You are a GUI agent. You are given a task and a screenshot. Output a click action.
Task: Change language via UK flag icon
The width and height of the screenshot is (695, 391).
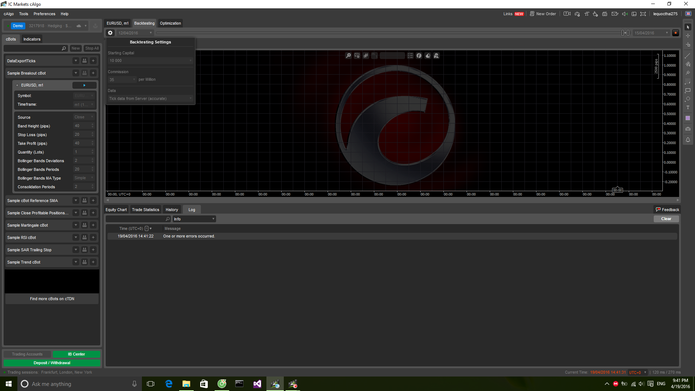click(x=688, y=14)
